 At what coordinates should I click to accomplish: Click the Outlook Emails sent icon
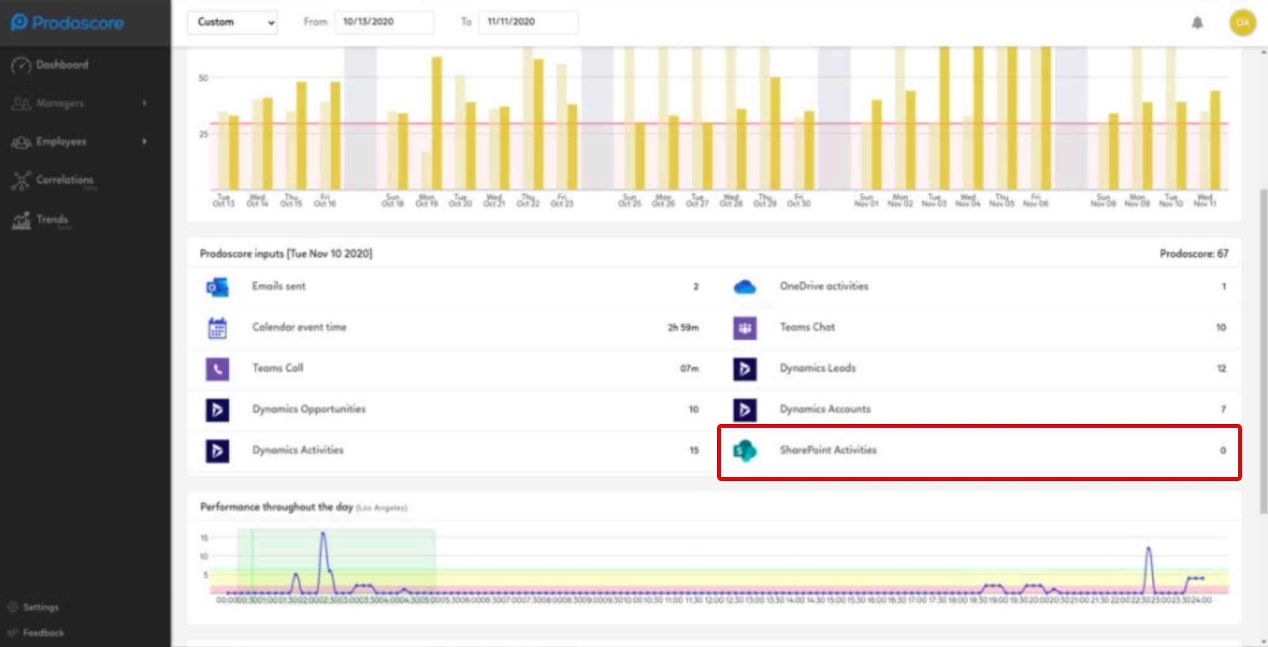pos(217,287)
